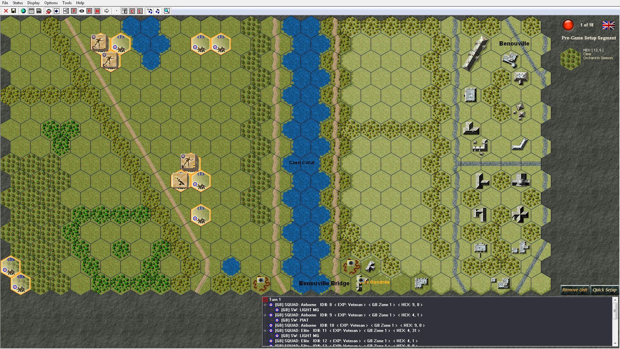Collapse Elite squad ID# 11 tree node
Viewport: 620px width, 349px height.
265,331
